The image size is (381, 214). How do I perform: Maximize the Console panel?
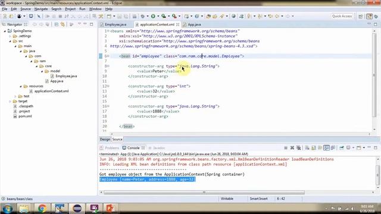(x=376, y=147)
